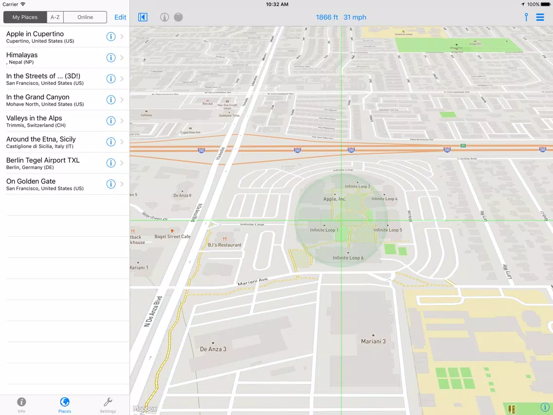Screen dimensions: 553x415
Task: Tap the 1866 ft altitude readout
Action: [327, 17]
